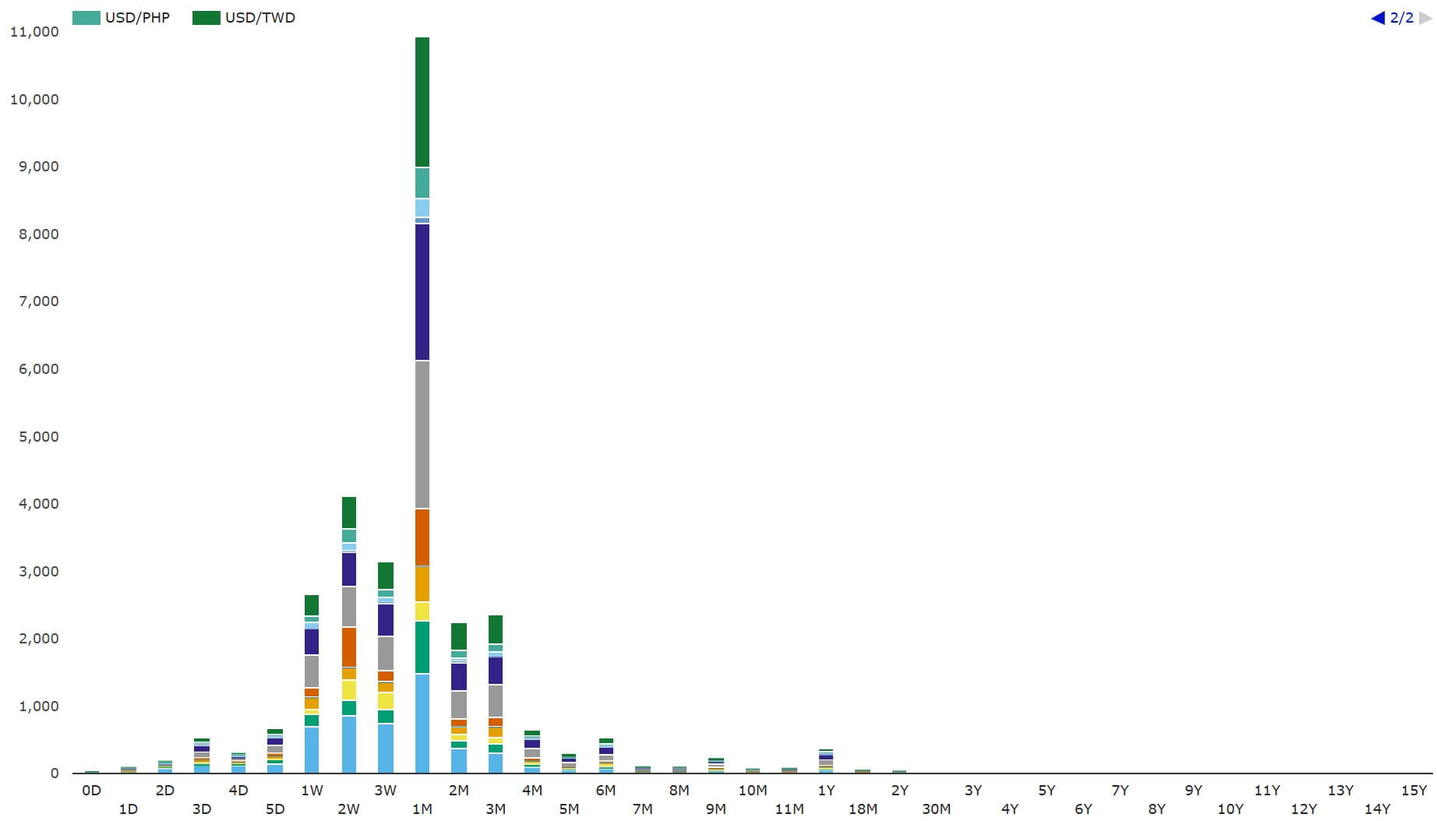Go to the previous legend page arrow
Viewport: 1437px width, 821px height.
tap(1377, 18)
